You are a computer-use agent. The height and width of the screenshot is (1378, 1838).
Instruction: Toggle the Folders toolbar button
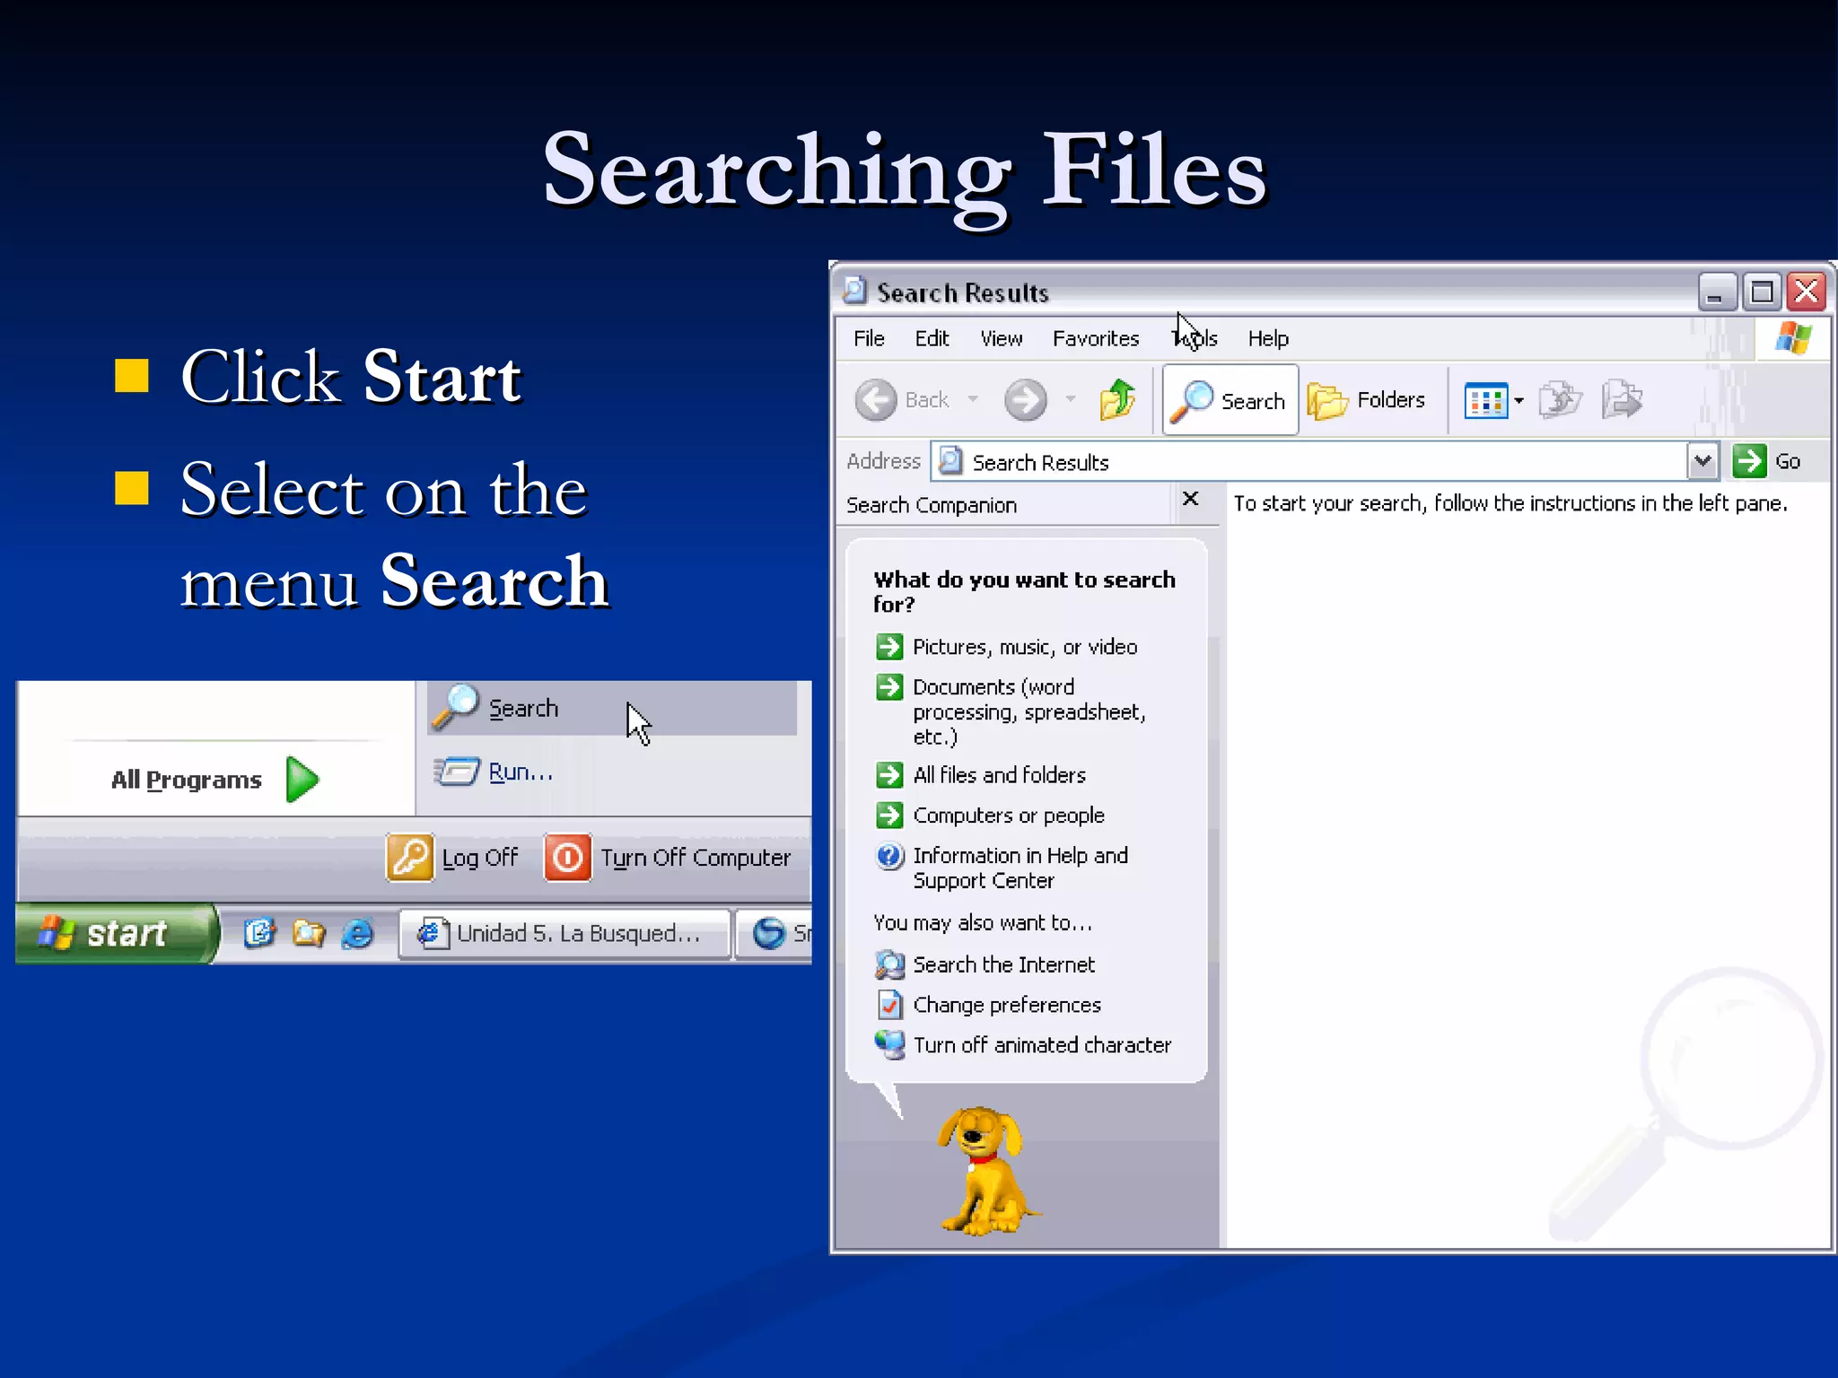[1367, 400]
